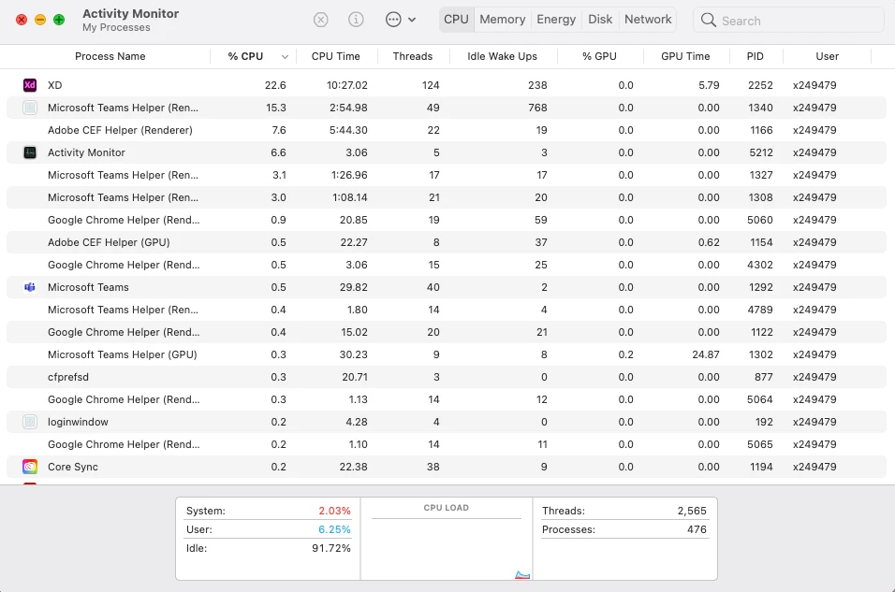Expand the chevron next to the ellipsis button
The width and height of the screenshot is (895, 592).
pos(412,20)
